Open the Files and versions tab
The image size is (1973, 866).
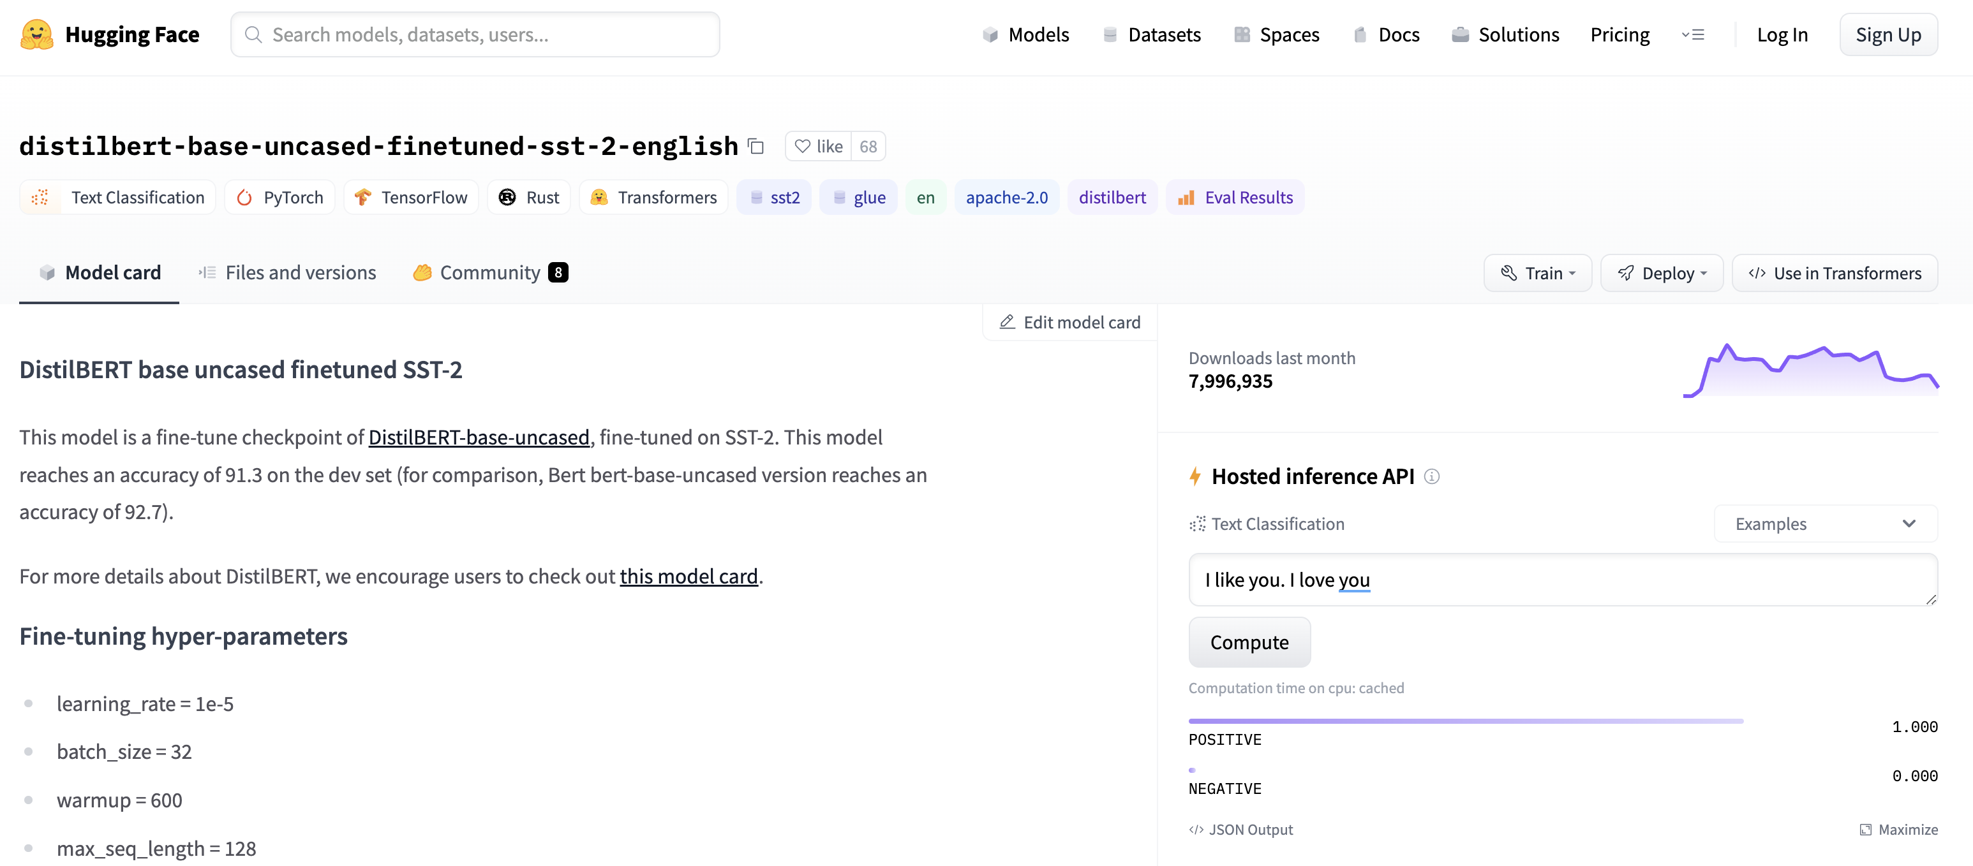[287, 272]
